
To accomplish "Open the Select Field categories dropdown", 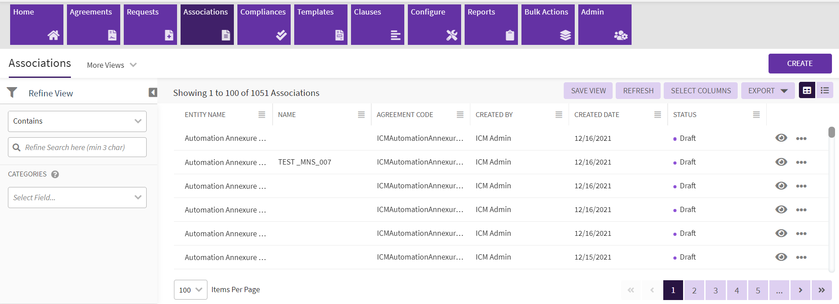I will point(77,198).
